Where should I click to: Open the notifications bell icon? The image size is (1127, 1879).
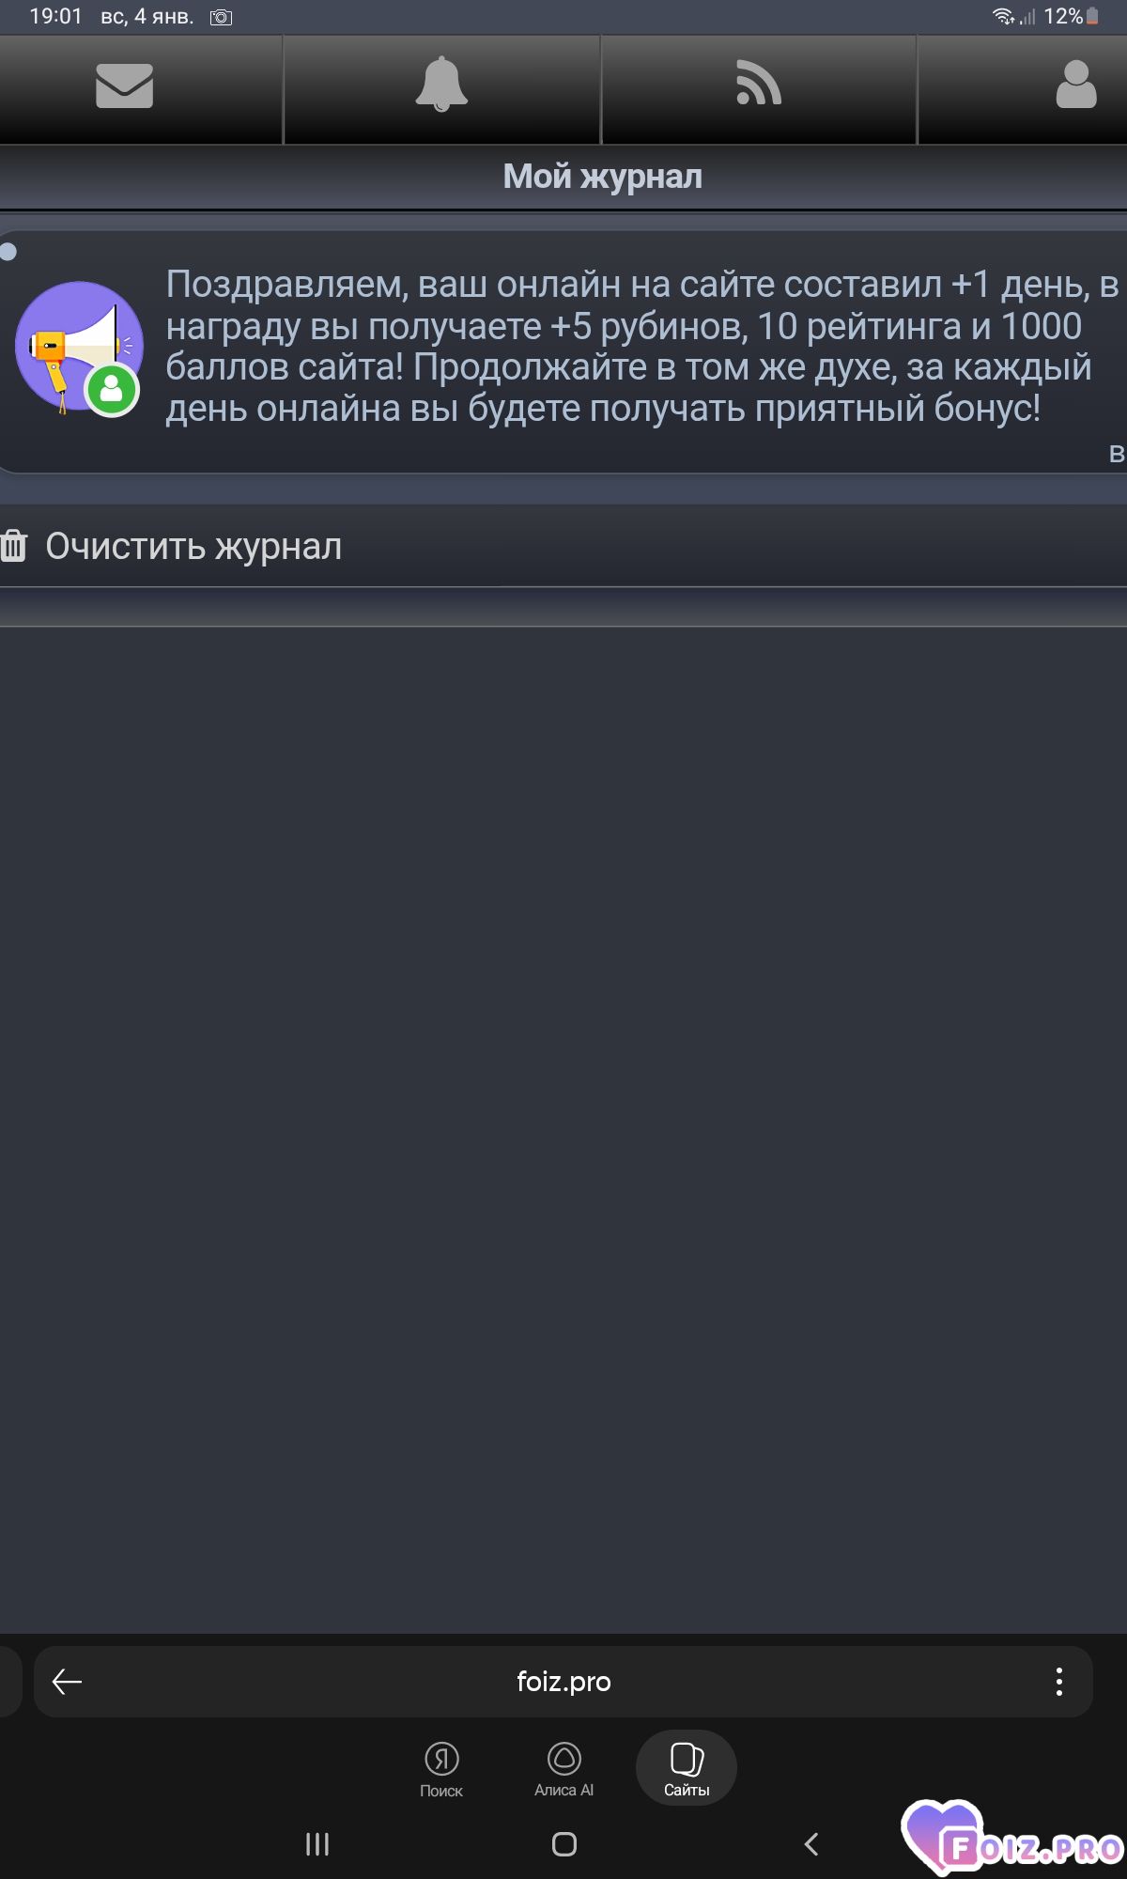pos(441,85)
